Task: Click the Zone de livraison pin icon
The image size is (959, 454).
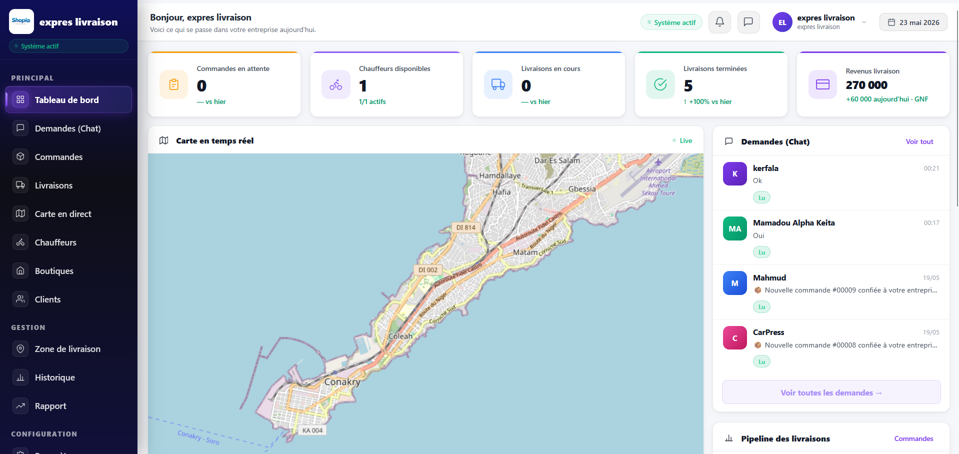Action: point(20,348)
